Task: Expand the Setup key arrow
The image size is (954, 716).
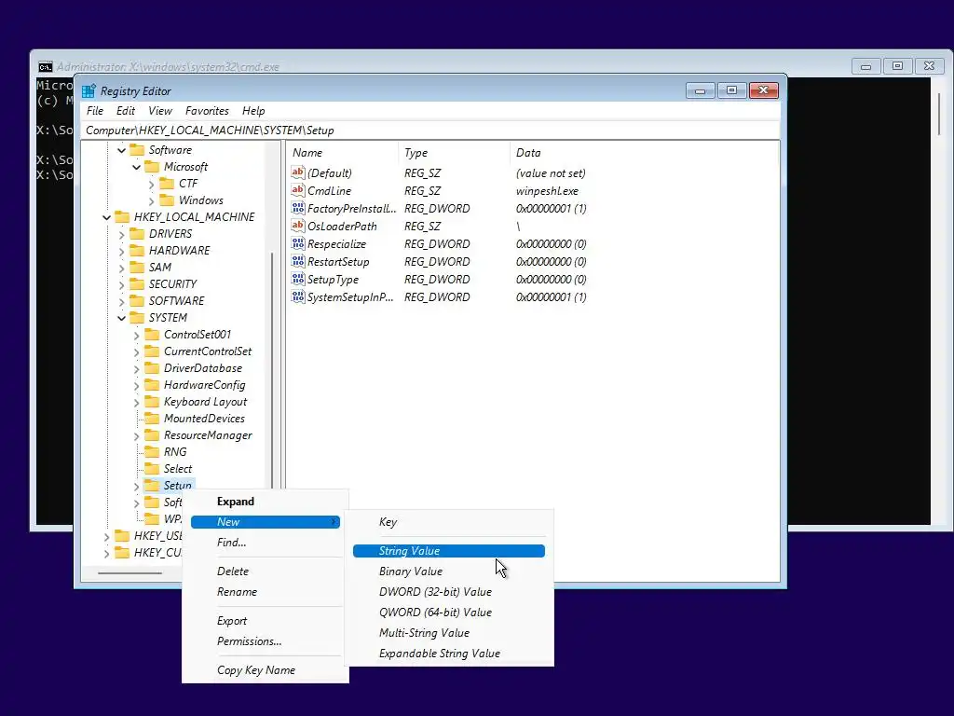Action: [x=136, y=487]
